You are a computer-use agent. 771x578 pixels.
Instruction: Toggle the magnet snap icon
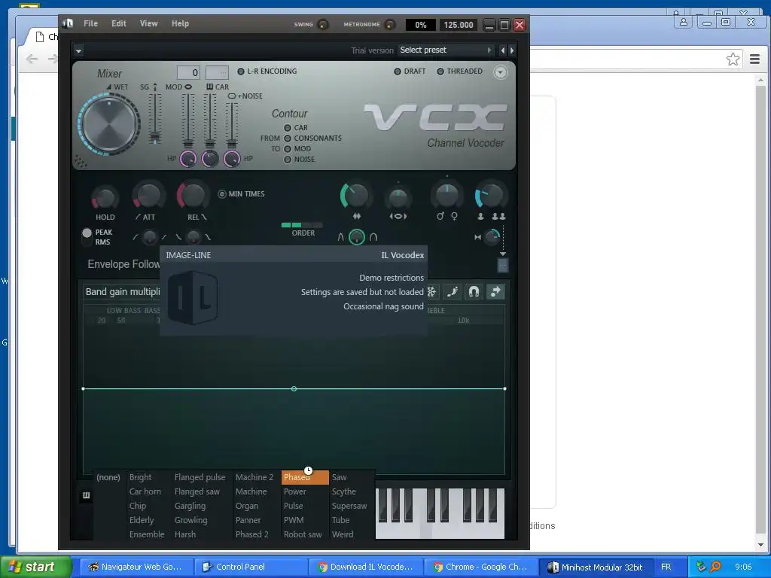click(474, 291)
